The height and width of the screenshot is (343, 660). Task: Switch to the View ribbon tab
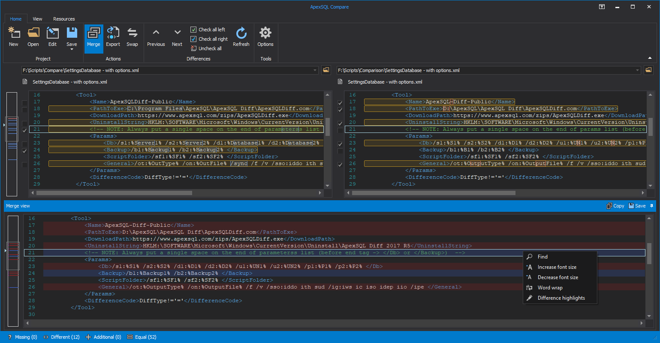[x=37, y=19]
